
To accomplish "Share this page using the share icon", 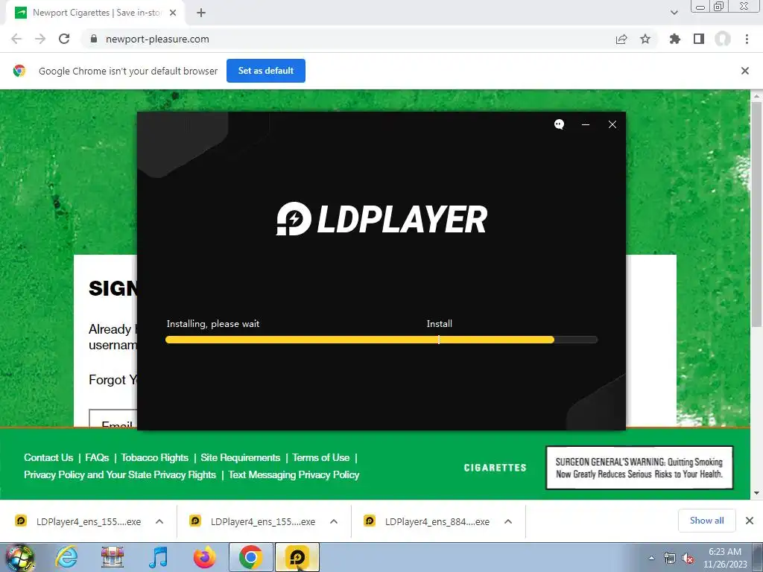I will [621, 39].
